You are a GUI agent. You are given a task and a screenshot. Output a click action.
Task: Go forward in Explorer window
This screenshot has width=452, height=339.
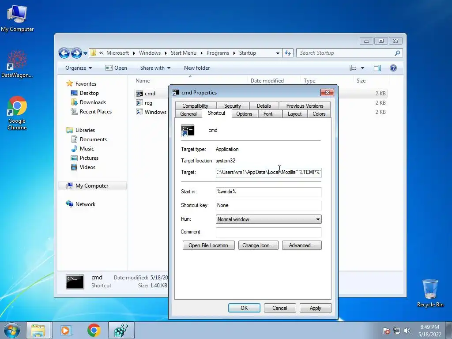point(76,53)
